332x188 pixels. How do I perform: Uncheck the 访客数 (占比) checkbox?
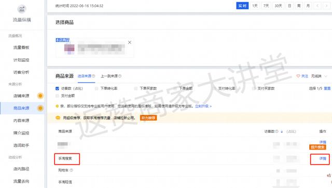(x=57, y=88)
